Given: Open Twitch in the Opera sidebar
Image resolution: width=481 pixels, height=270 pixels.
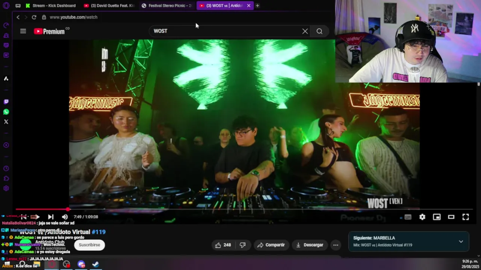Looking at the screenshot, I should (x=6, y=102).
